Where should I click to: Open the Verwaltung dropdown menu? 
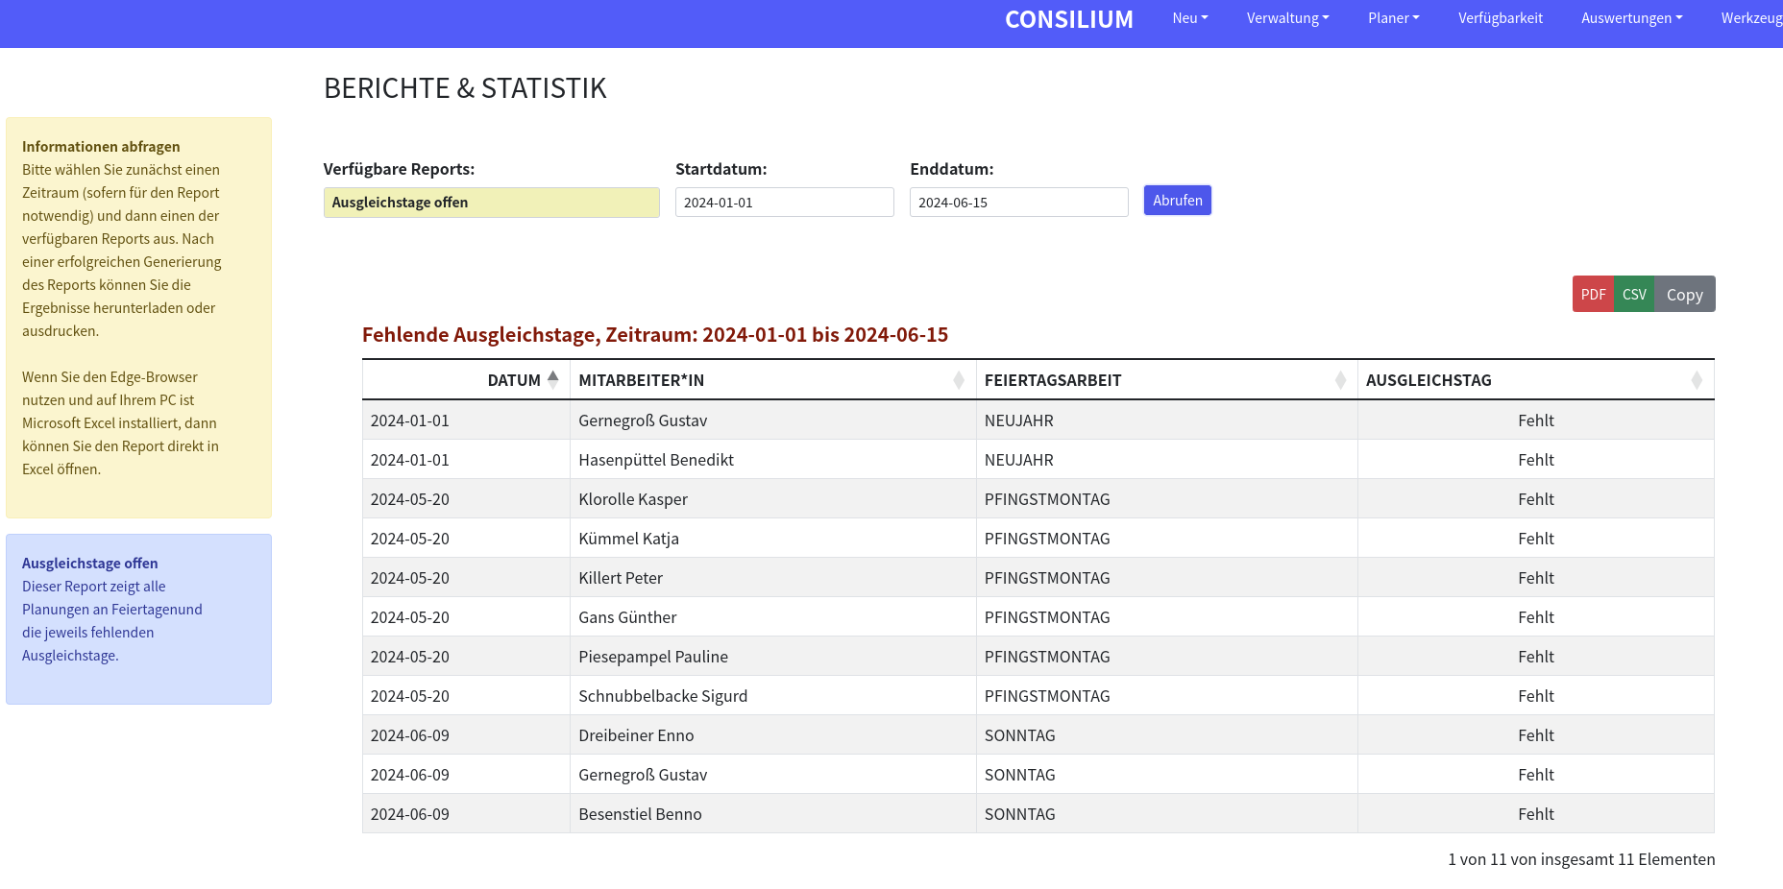pos(1288,18)
